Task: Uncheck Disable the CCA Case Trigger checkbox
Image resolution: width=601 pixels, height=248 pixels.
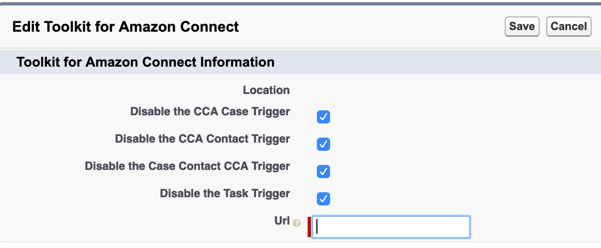Action: coord(323,117)
